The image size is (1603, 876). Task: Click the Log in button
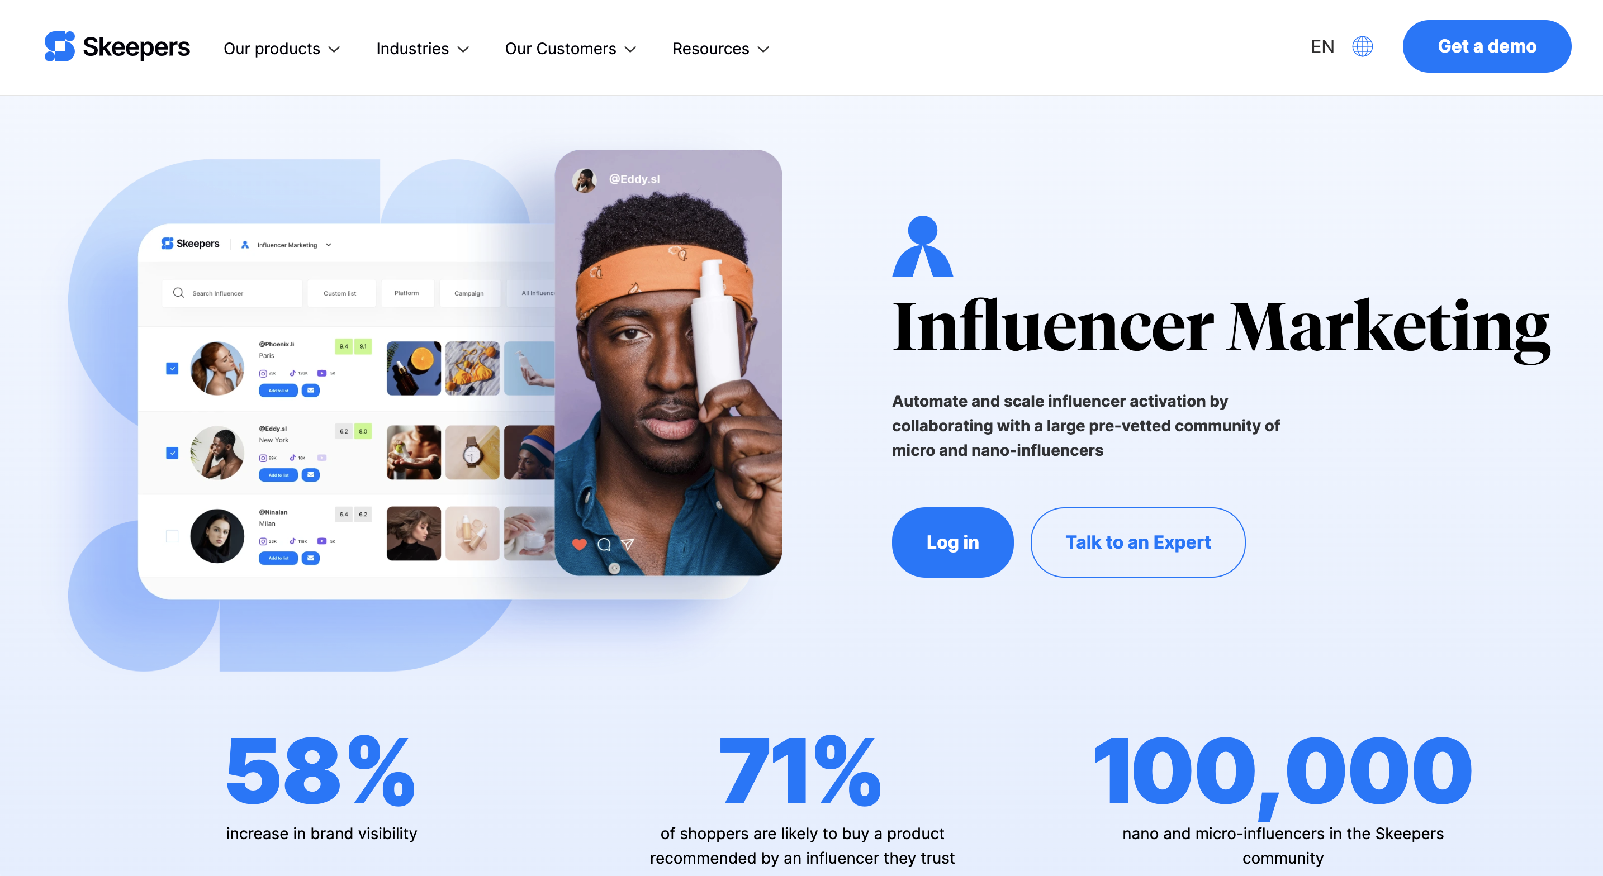pos(952,541)
